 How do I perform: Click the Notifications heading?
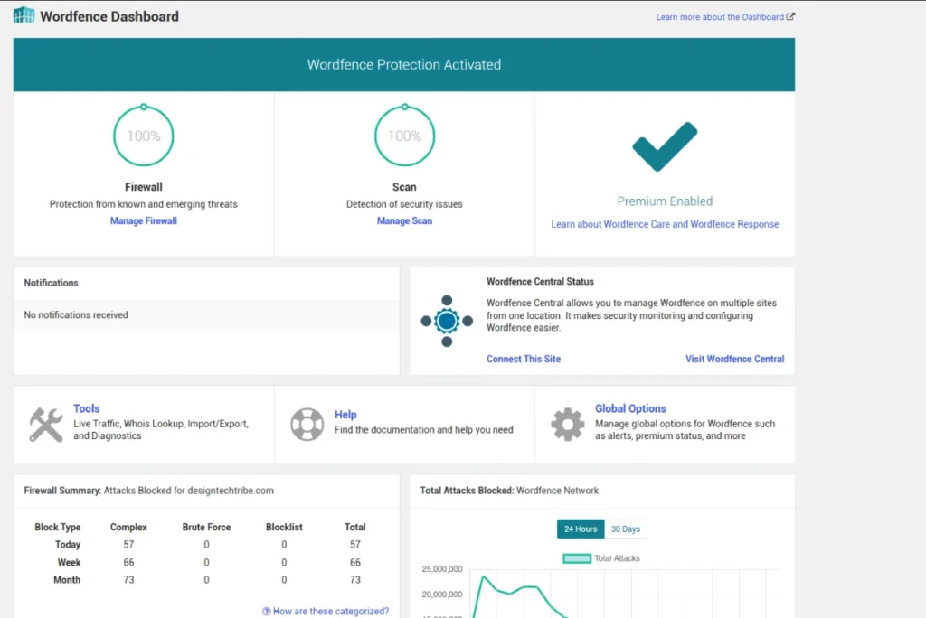(51, 284)
